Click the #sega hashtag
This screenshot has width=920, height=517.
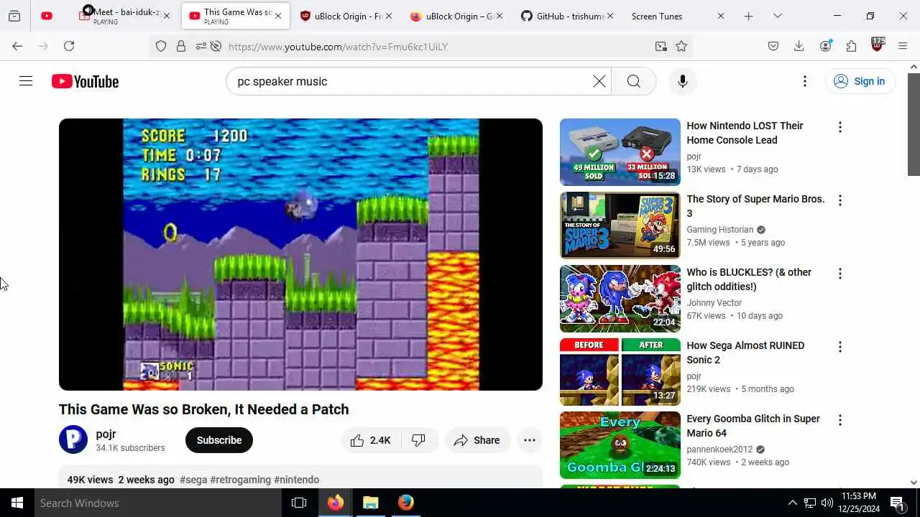(x=193, y=480)
